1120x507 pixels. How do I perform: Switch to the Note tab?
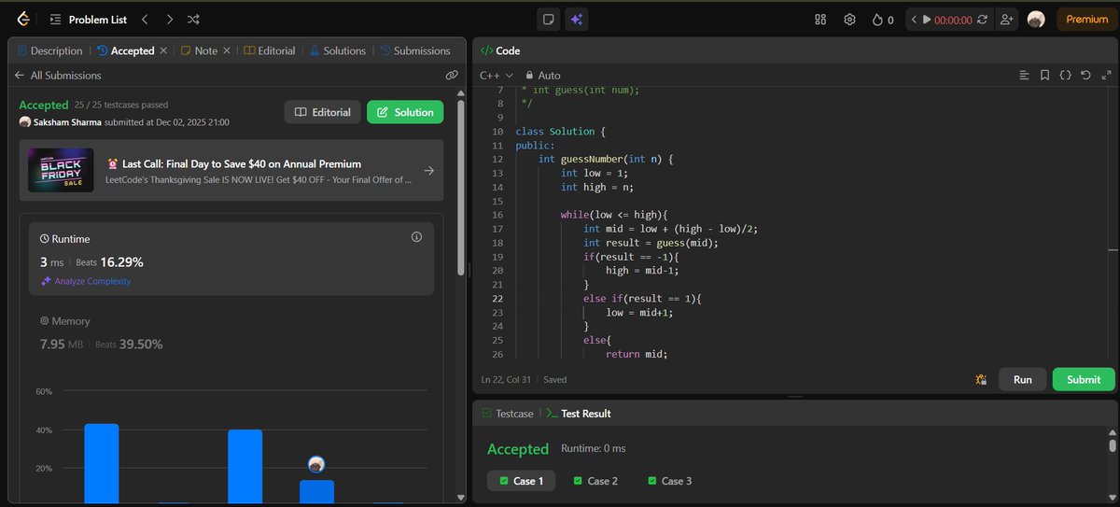pos(199,51)
